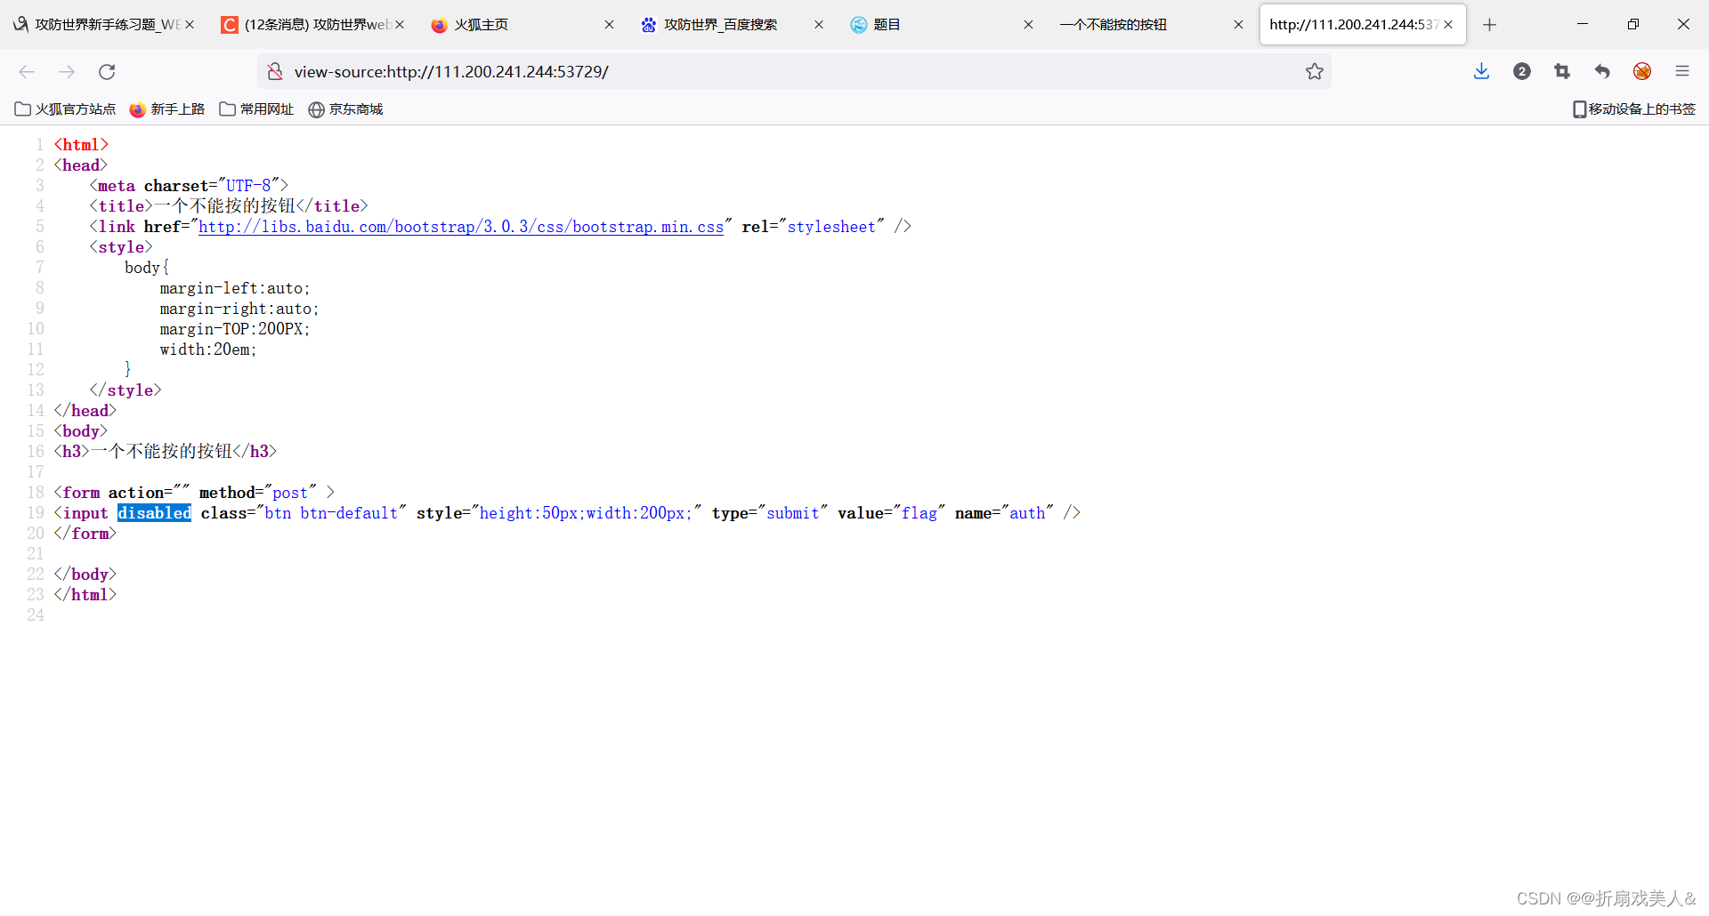Restore down the Firefox window
Screen dimensions: 1709x916
1633,24
